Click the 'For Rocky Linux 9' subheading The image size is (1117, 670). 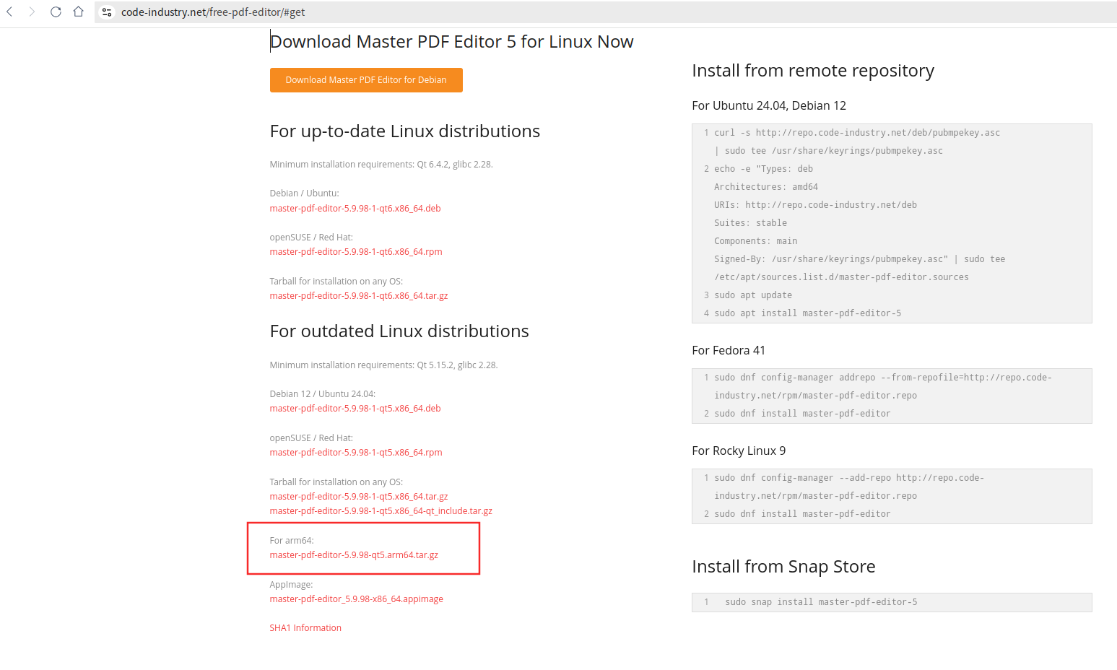click(739, 451)
